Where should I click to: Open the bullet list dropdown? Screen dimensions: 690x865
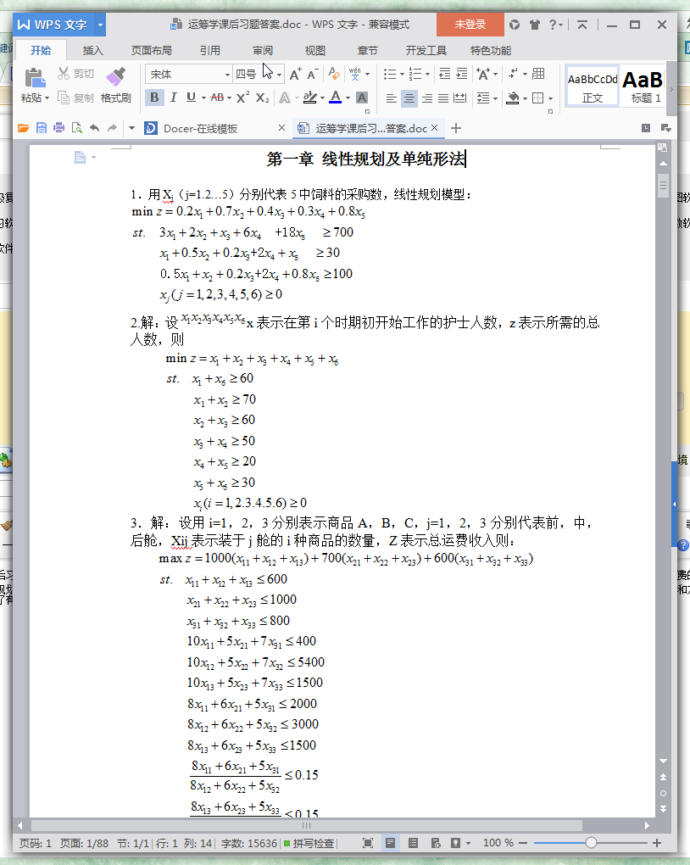point(402,75)
